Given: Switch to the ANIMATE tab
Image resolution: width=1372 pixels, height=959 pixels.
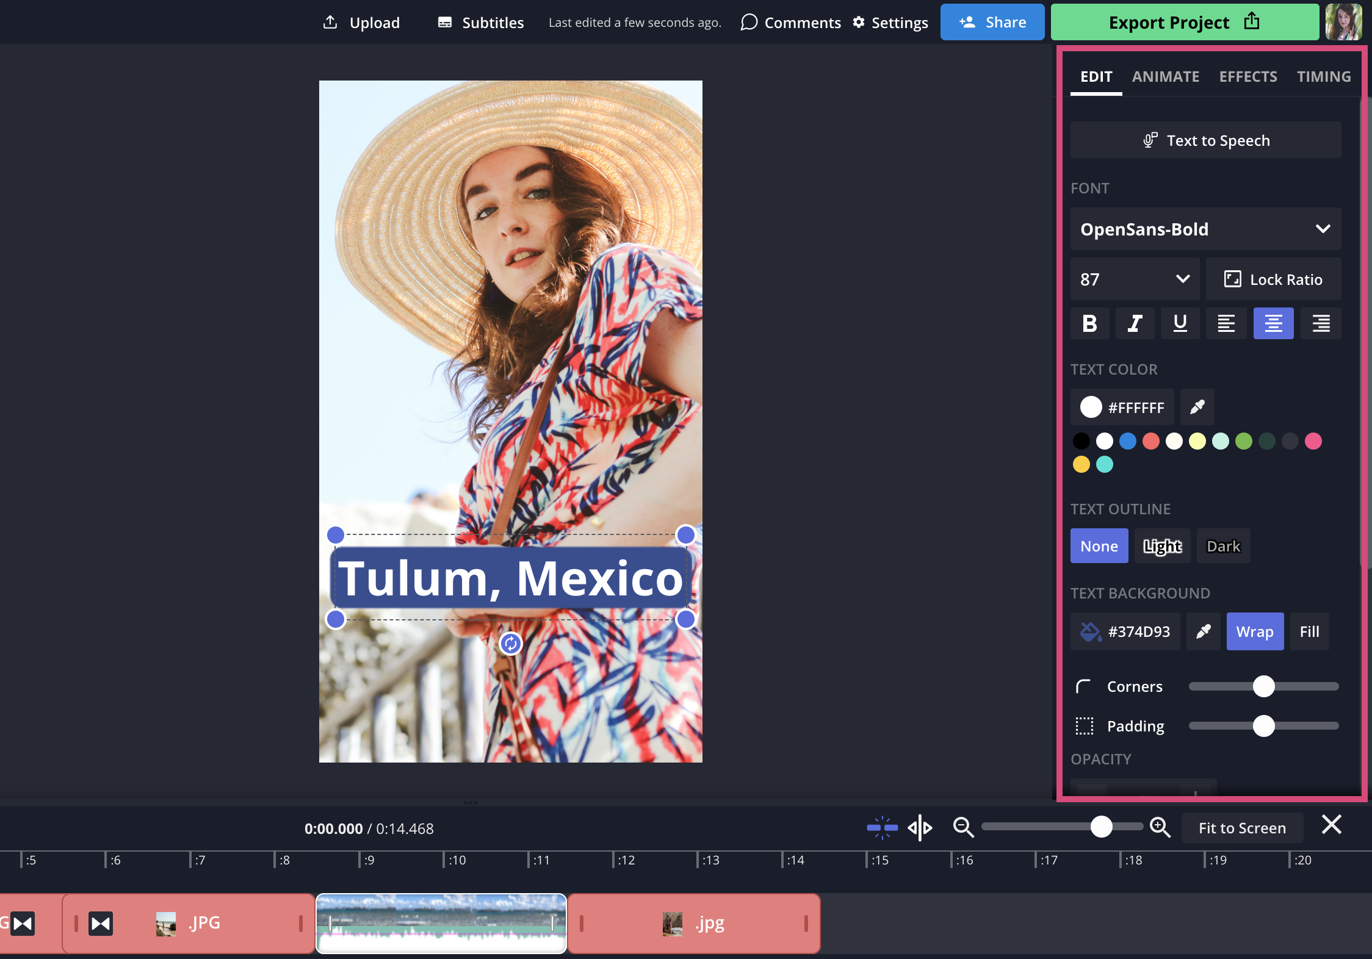Looking at the screenshot, I should [1165, 76].
